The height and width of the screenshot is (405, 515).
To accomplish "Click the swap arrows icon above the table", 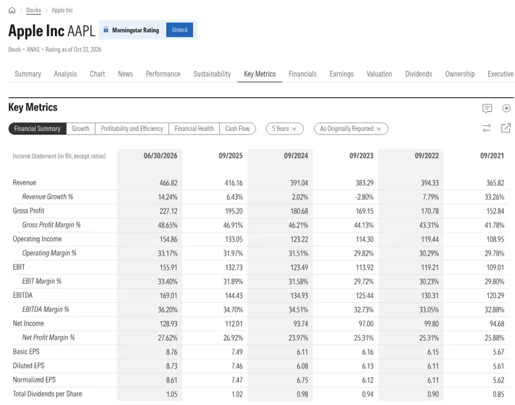I will (487, 128).
